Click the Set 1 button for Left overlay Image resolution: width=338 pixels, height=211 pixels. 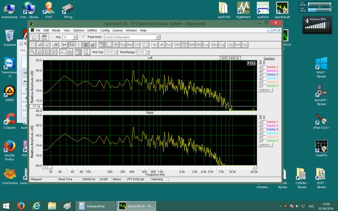tap(260, 67)
